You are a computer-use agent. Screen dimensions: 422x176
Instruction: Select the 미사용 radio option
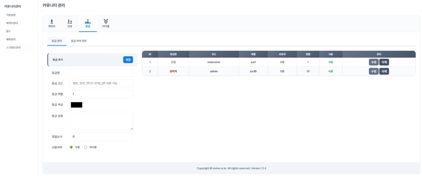pos(85,147)
